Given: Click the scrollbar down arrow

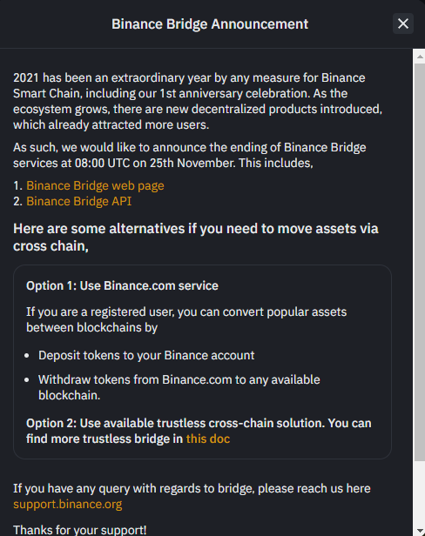Looking at the screenshot, I should (420, 531).
